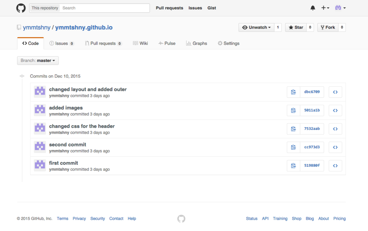Copy SHA for commit 7532aab
This screenshot has width=368, height=231.
293,129
